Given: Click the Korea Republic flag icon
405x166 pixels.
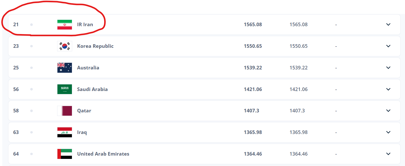Looking at the screenshot, I should [65, 46].
